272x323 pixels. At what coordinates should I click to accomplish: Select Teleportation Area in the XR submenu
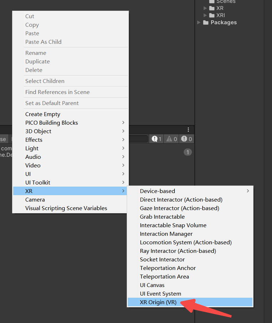coord(164,276)
